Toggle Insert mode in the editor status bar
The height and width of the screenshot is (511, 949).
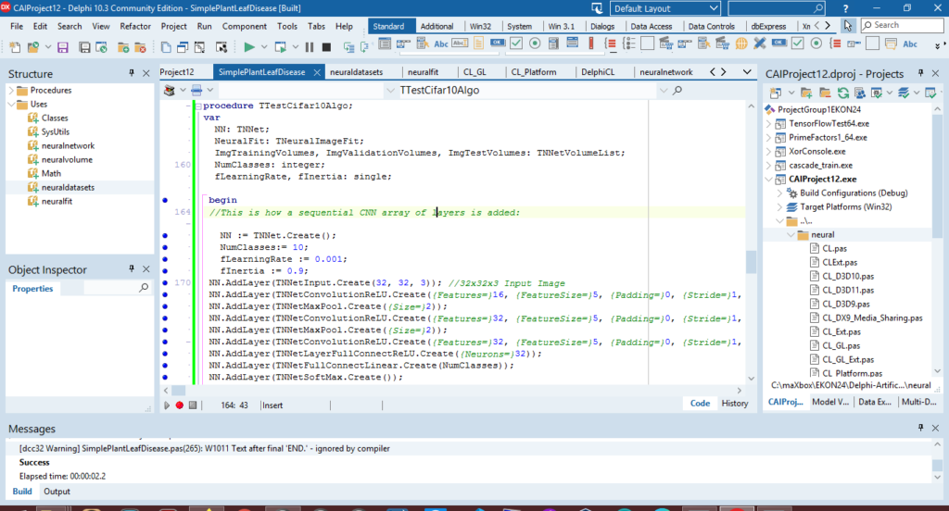[274, 405]
